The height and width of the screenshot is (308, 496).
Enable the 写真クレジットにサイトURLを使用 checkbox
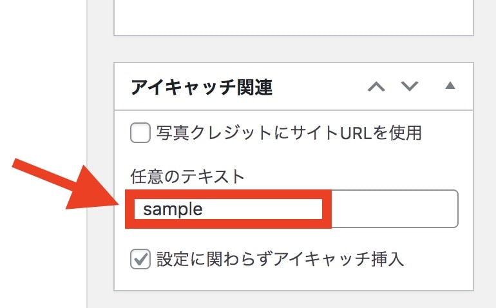140,133
